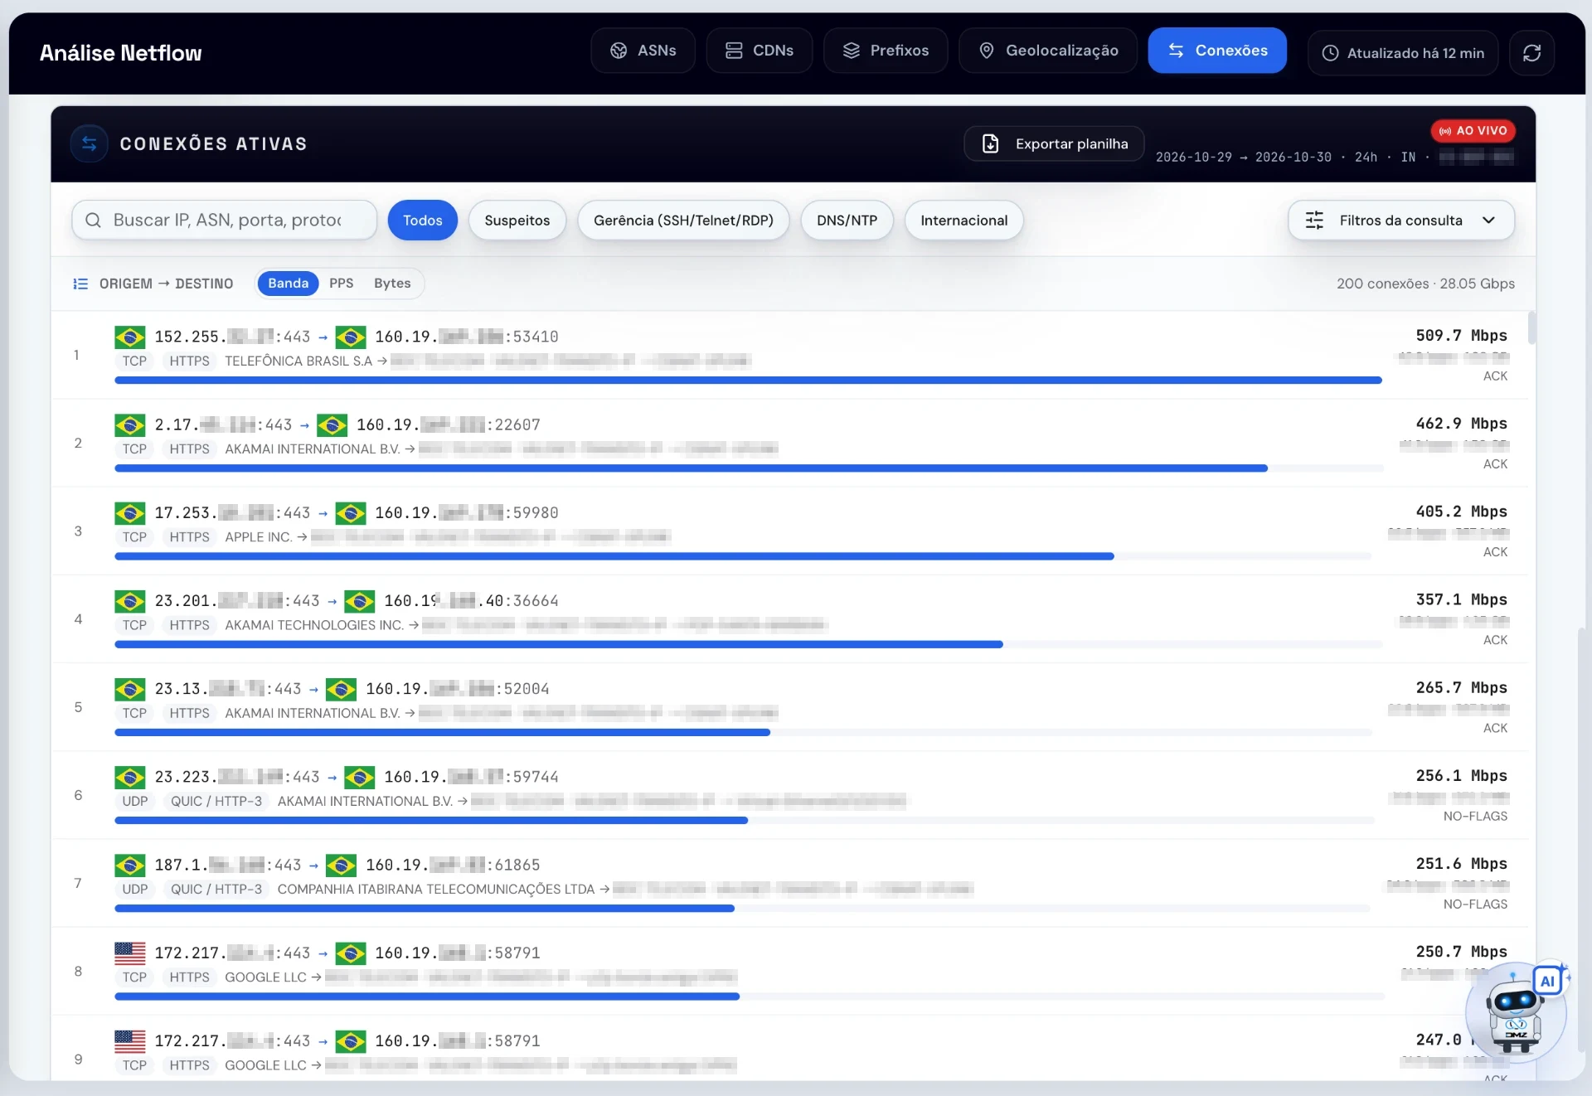The height and width of the screenshot is (1096, 1592).
Task: Click the 462.9 Mbps value
Action: click(1461, 424)
